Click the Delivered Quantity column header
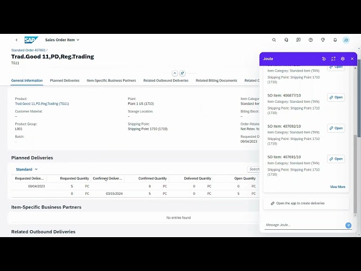 click(197, 178)
